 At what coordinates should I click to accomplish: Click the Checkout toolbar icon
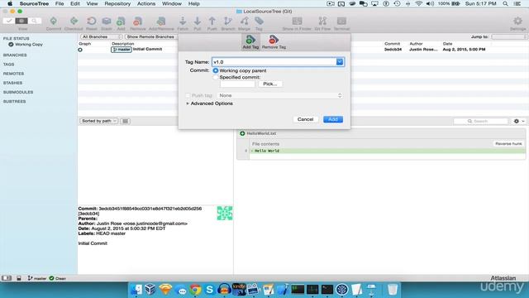click(x=74, y=22)
